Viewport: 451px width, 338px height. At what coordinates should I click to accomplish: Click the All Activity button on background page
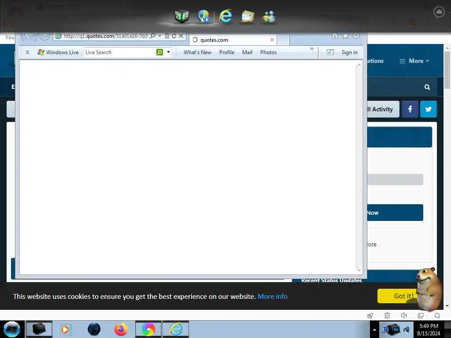point(383,109)
